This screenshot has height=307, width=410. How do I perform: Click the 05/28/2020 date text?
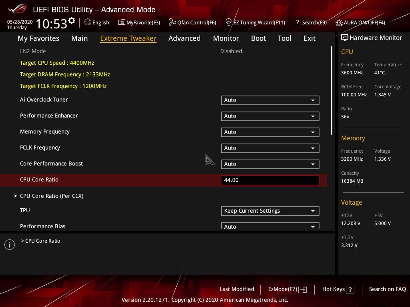click(x=20, y=22)
